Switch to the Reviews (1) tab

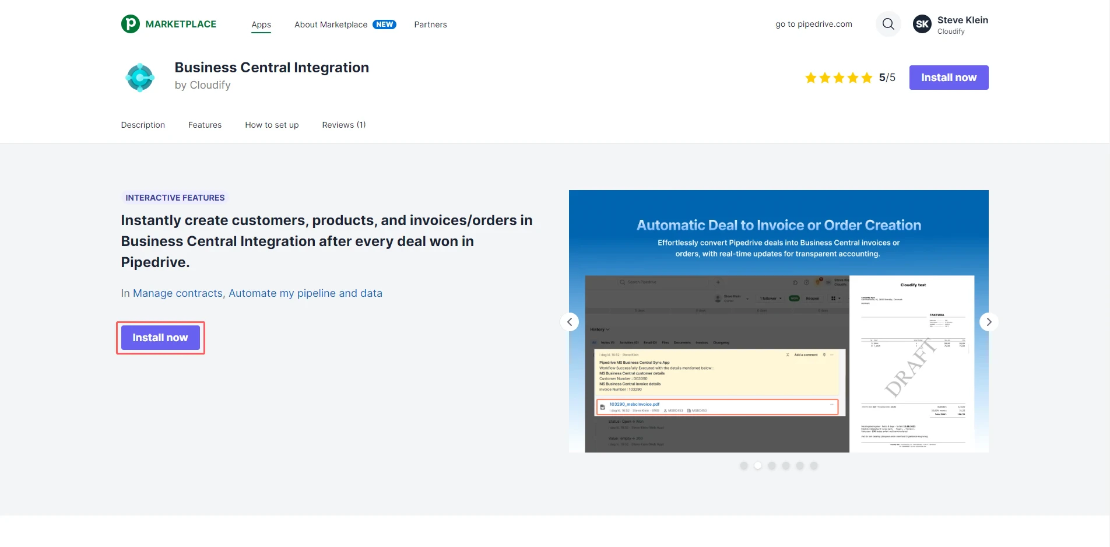pos(344,125)
